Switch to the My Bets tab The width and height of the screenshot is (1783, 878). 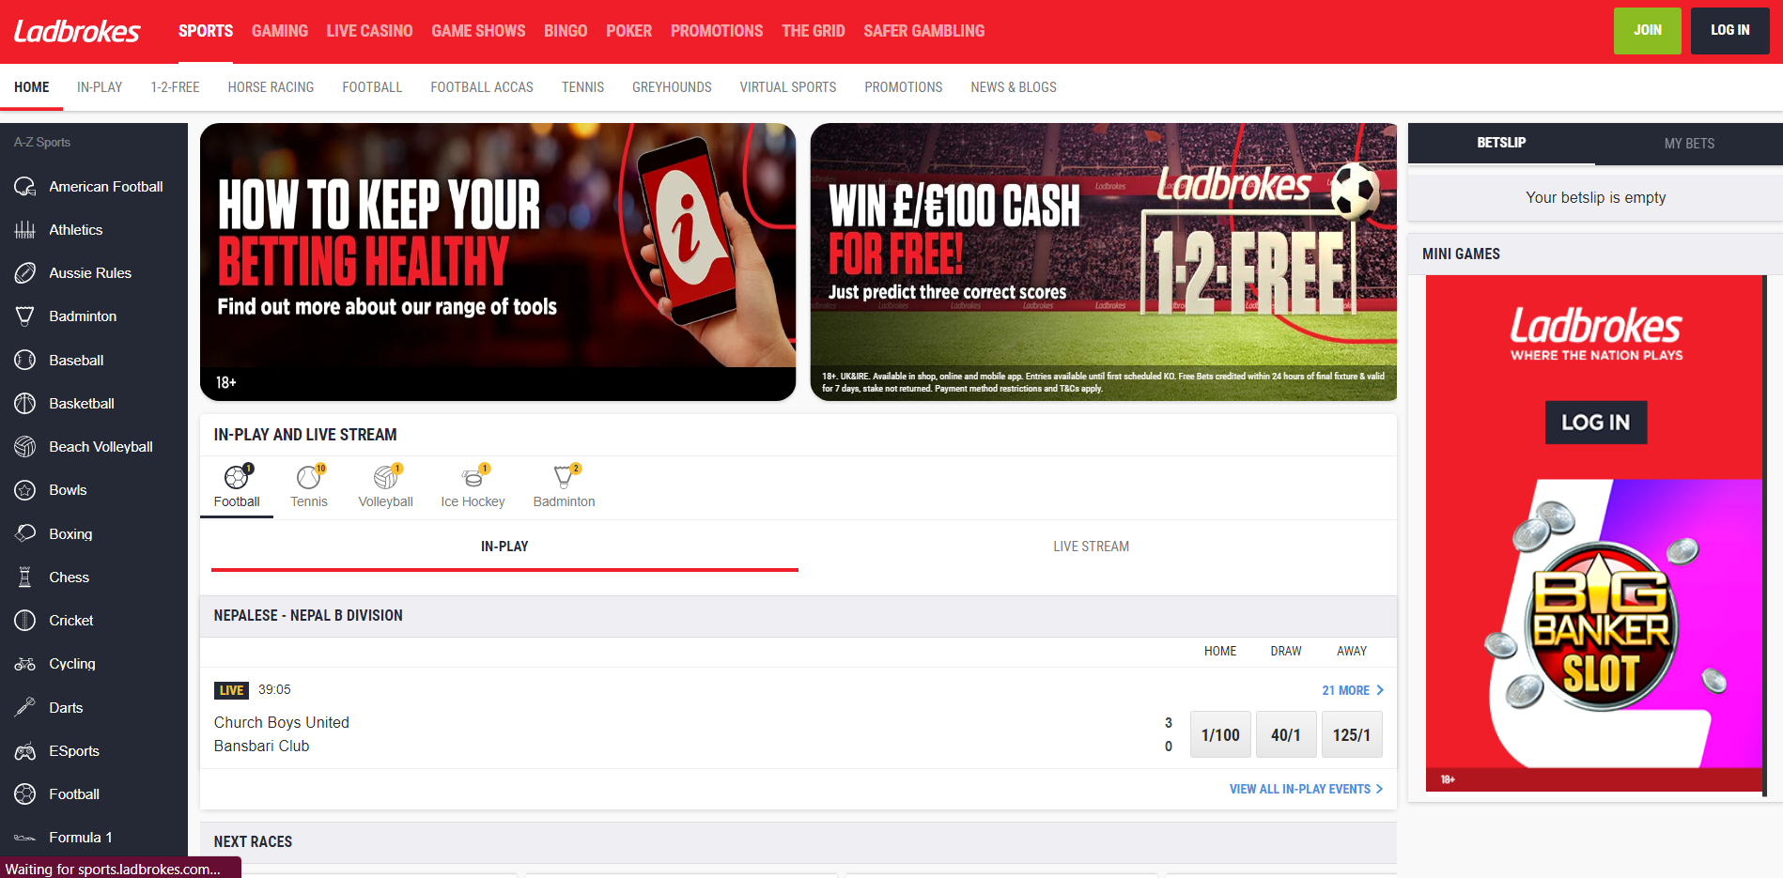pos(1689,144)
